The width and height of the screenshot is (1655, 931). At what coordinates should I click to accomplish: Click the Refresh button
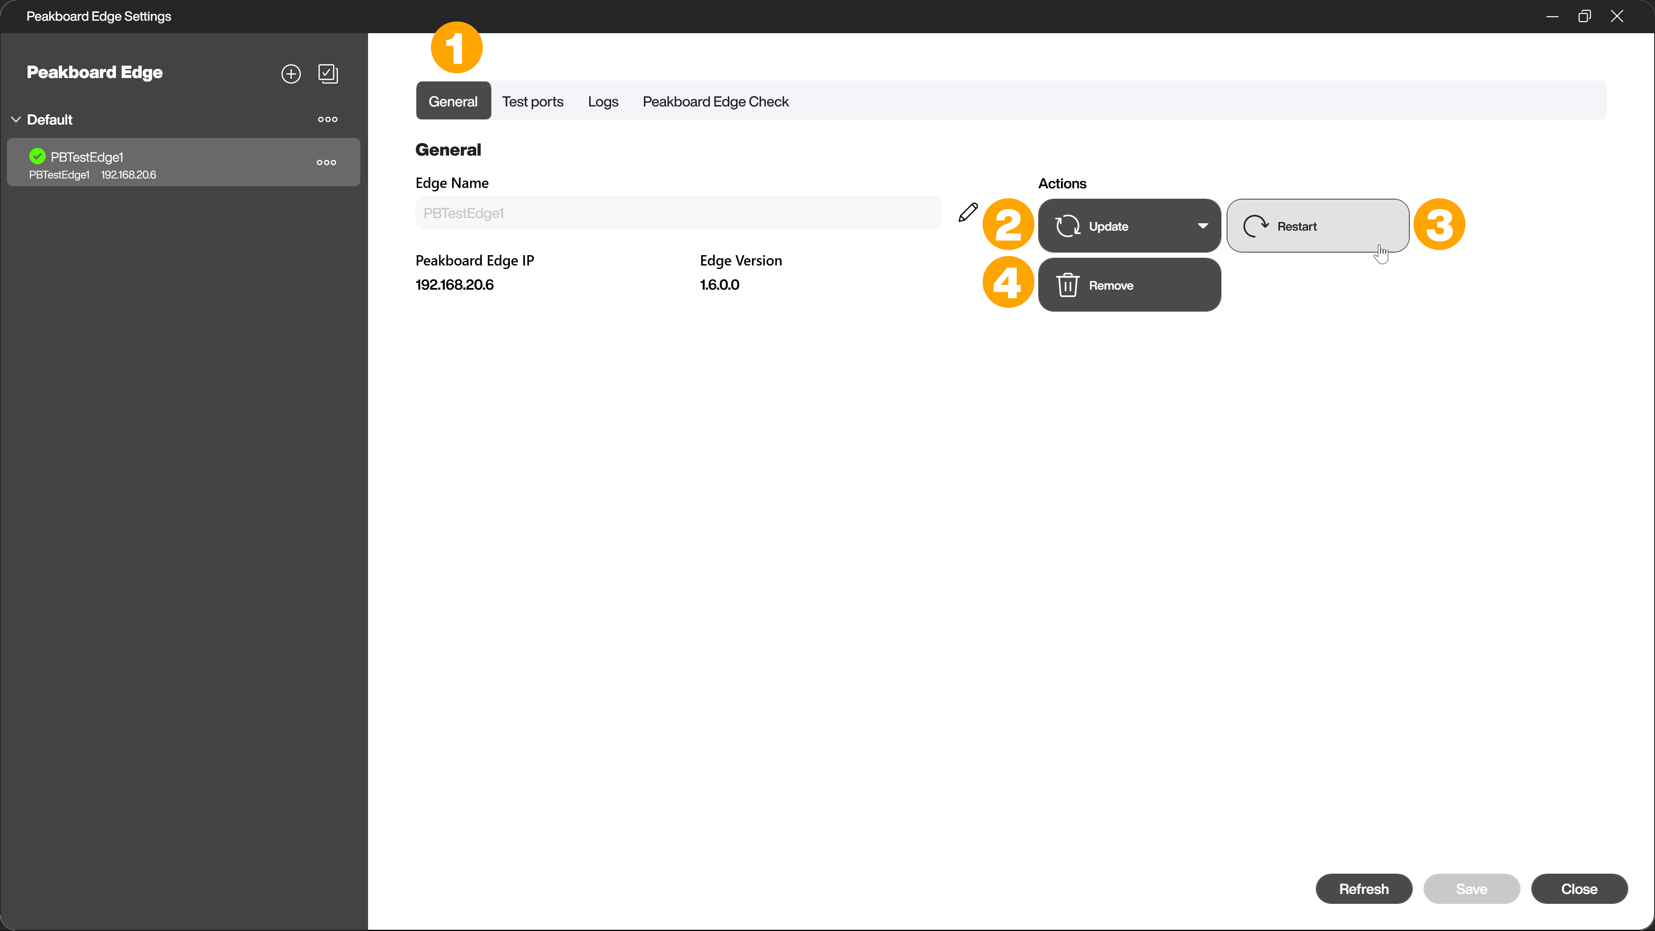(1363, 889)
